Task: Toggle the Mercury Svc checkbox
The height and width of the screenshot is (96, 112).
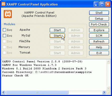Action: click(x=4, y=47)
